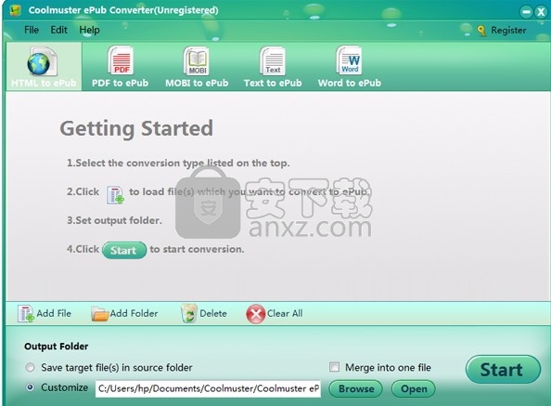This screenshot has width=551, height=406.
Task: Select the Customize output radio button
Action: point(31,387)
